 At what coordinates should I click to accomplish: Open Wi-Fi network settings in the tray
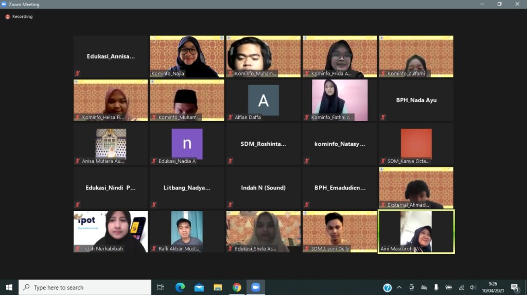point(461,287)
